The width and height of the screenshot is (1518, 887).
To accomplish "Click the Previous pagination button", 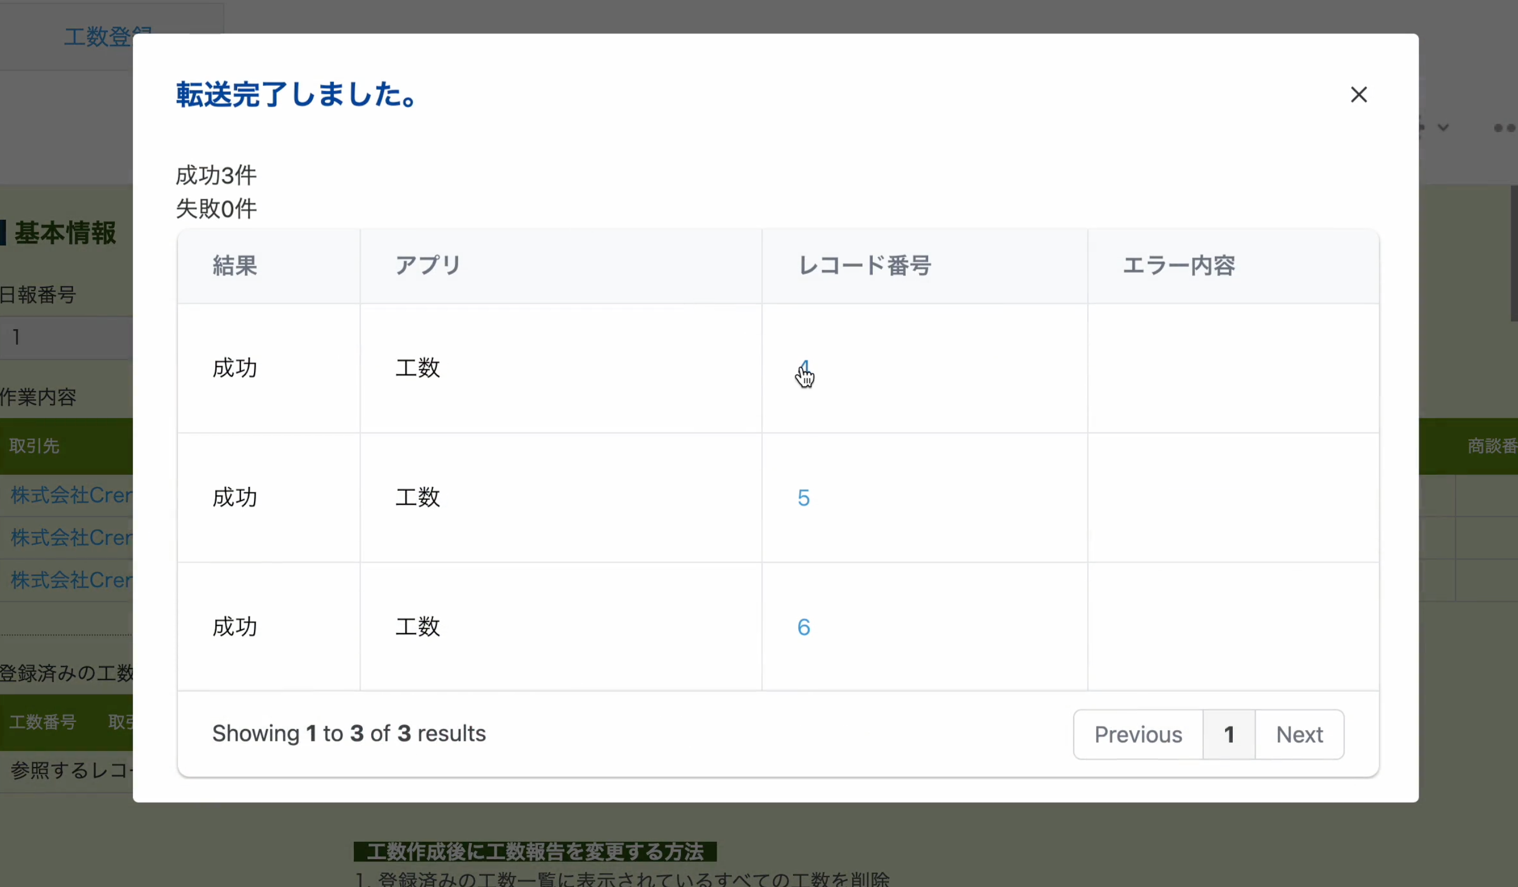I will pyautogui.click(x=1137, y=734).
